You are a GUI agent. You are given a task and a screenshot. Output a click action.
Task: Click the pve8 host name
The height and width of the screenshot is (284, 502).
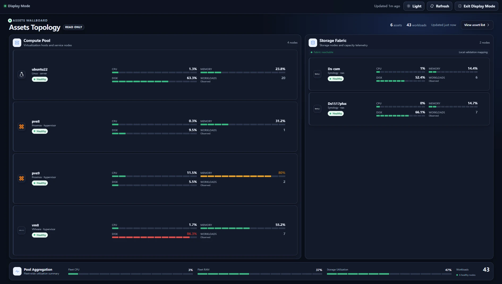point(36,122)
